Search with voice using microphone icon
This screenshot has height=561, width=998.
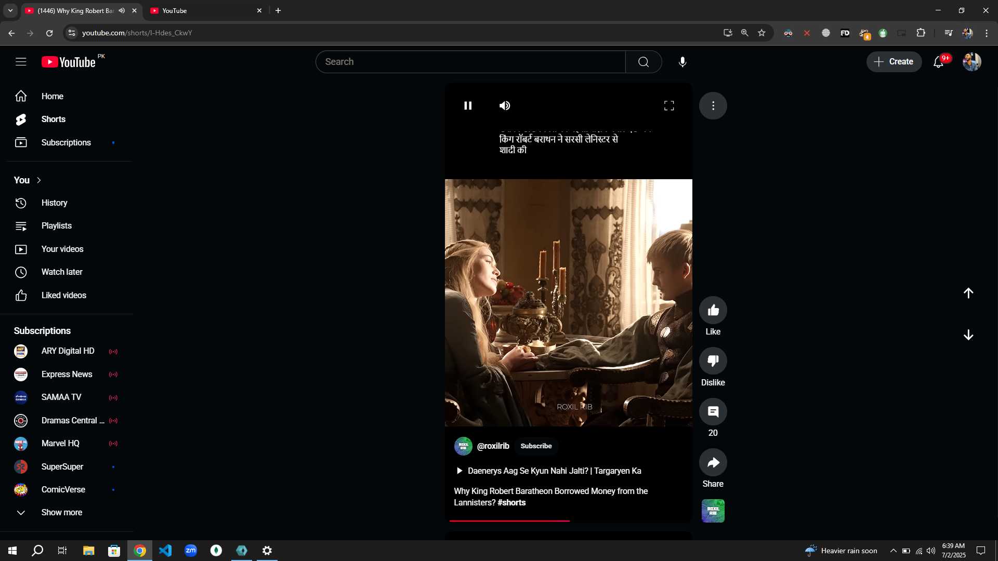[682, 62]
